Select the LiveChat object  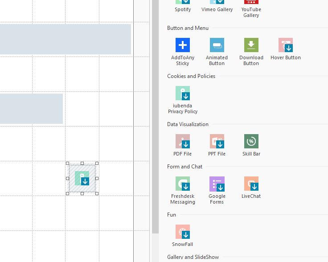[251, 184]
